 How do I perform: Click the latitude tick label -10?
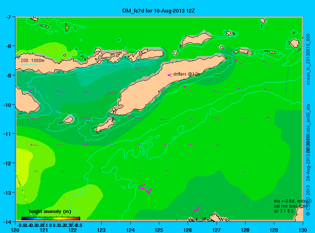click(x=7, y=105)
